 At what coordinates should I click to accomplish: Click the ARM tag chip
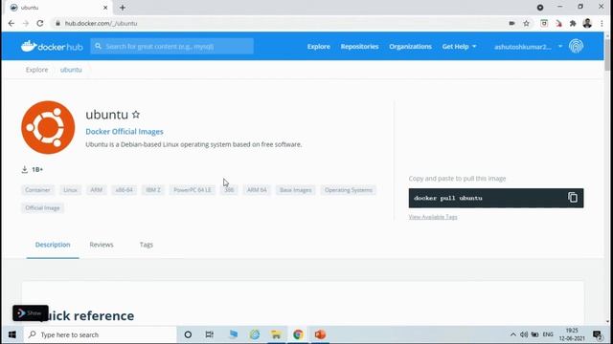(x=96, y=190)
